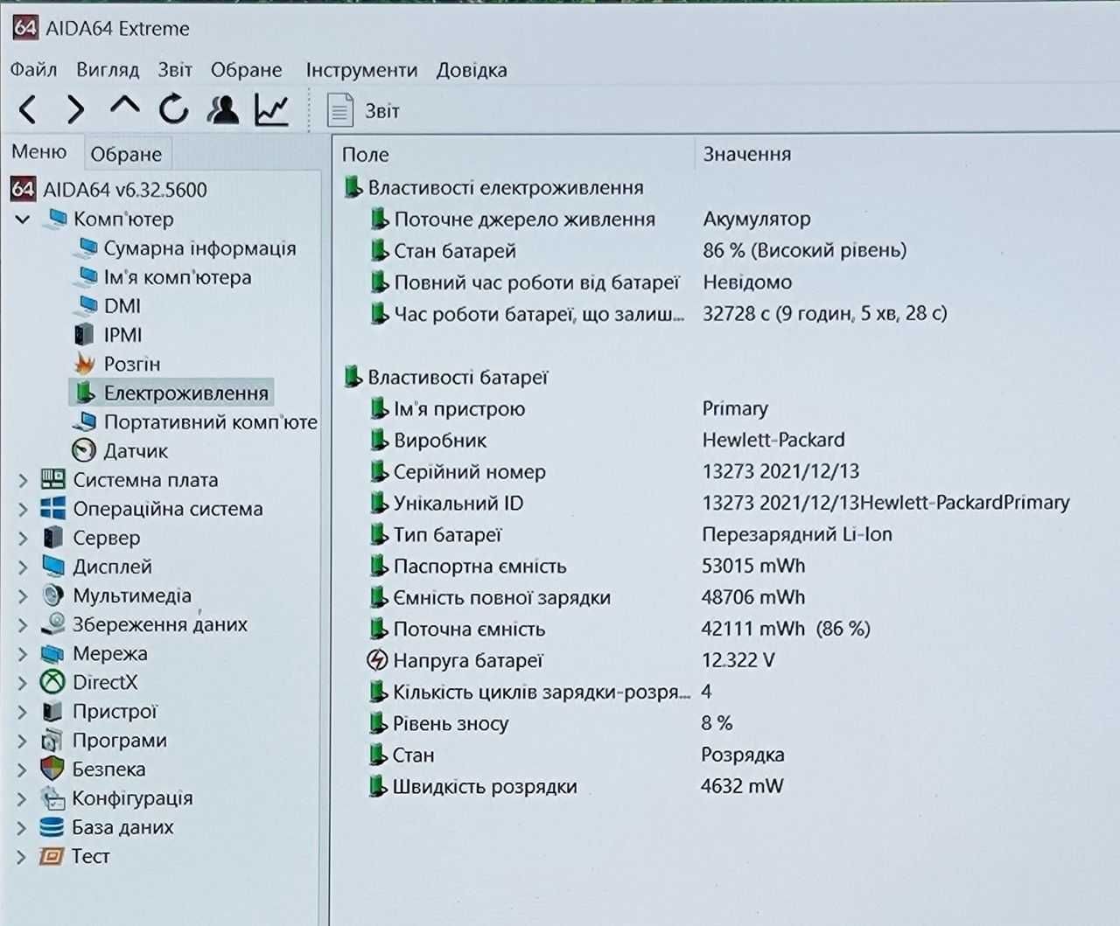
Task: Open the Файл menu
Action: pos(33,70)
